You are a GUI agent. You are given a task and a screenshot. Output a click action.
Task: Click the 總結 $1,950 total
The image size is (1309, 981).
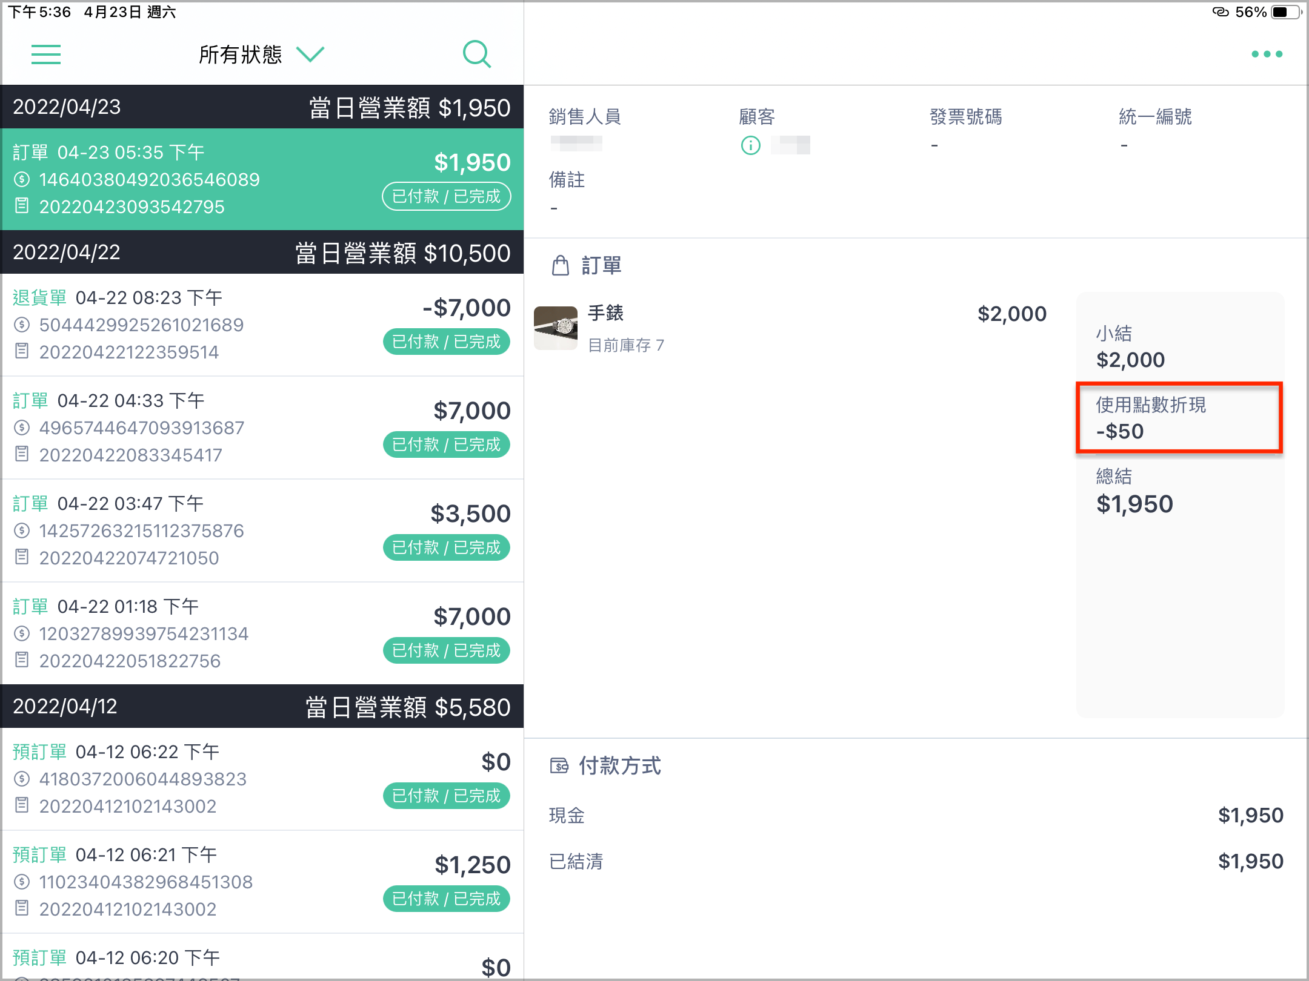(1134, 491)
